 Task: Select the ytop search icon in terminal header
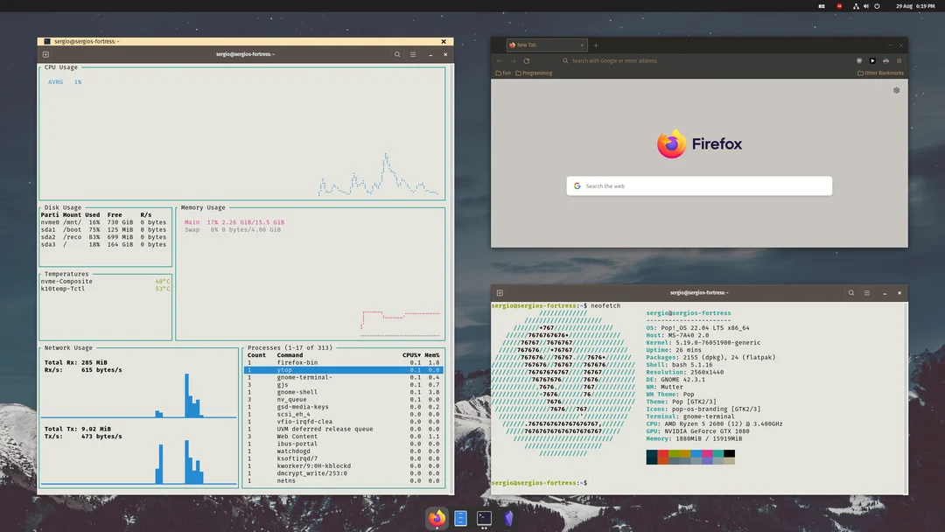click(397, 54)
